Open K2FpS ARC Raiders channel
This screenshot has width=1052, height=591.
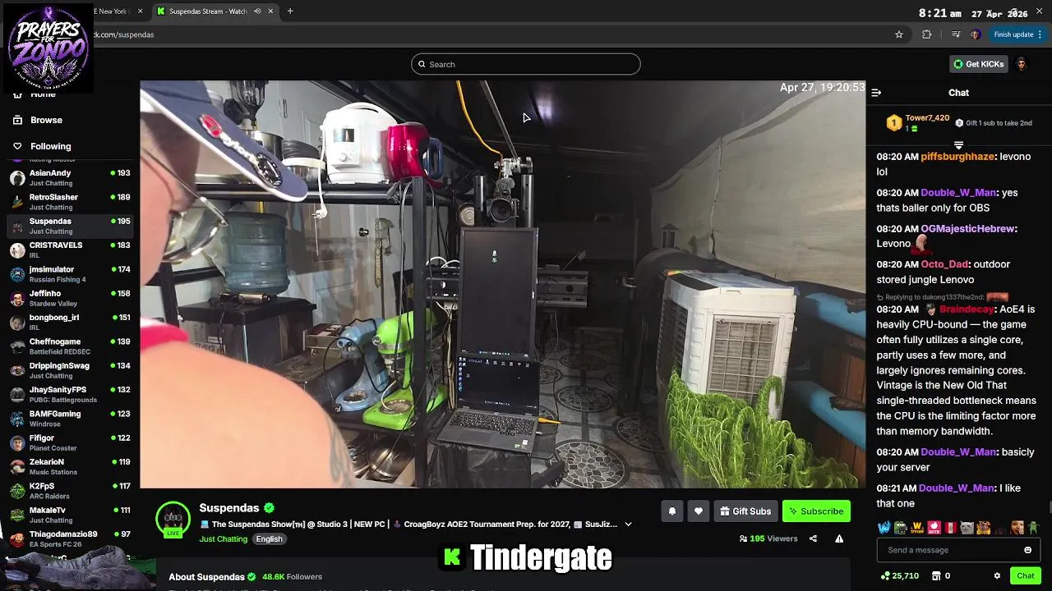70,491
